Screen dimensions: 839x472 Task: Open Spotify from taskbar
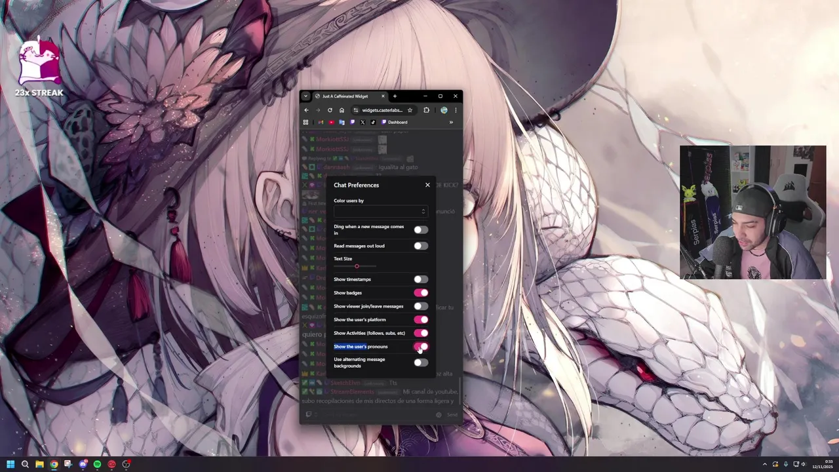coord(97,464)
